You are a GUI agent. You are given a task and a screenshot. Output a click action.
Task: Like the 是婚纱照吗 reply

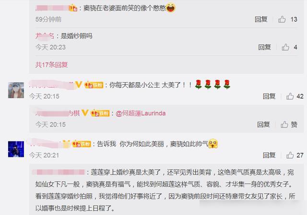(x=285, y=47)
